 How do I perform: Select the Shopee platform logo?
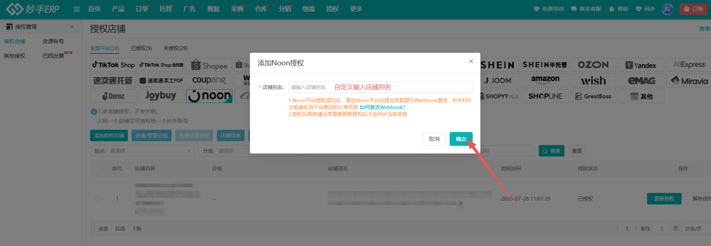pyautogui.click(x=209, y=65)
